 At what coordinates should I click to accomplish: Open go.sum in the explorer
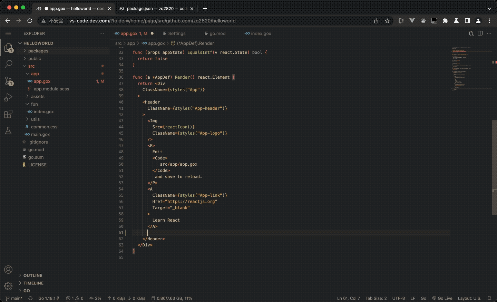[x=64, y=157]
